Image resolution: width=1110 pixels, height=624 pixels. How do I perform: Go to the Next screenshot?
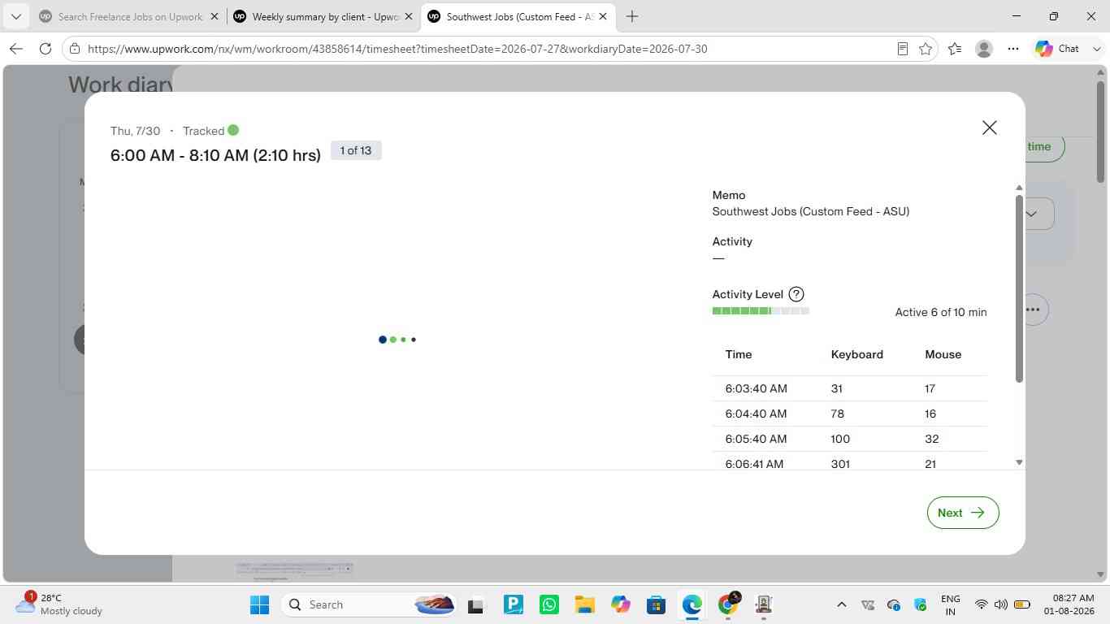pos(963,513)
